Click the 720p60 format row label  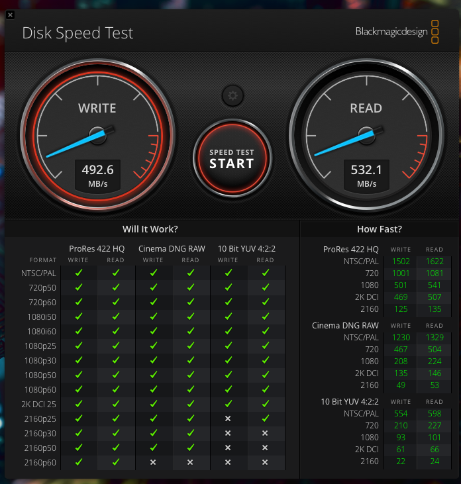point(42,302)
